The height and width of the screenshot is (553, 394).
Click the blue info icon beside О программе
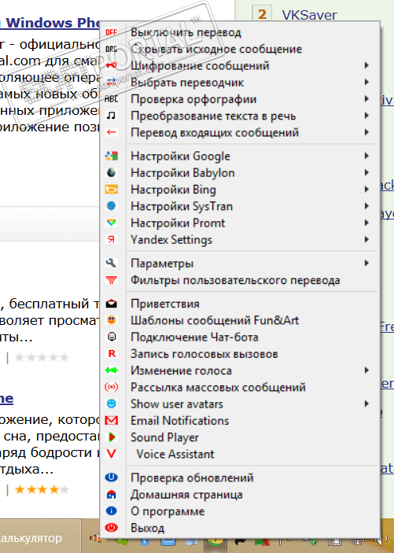point(111,511)
